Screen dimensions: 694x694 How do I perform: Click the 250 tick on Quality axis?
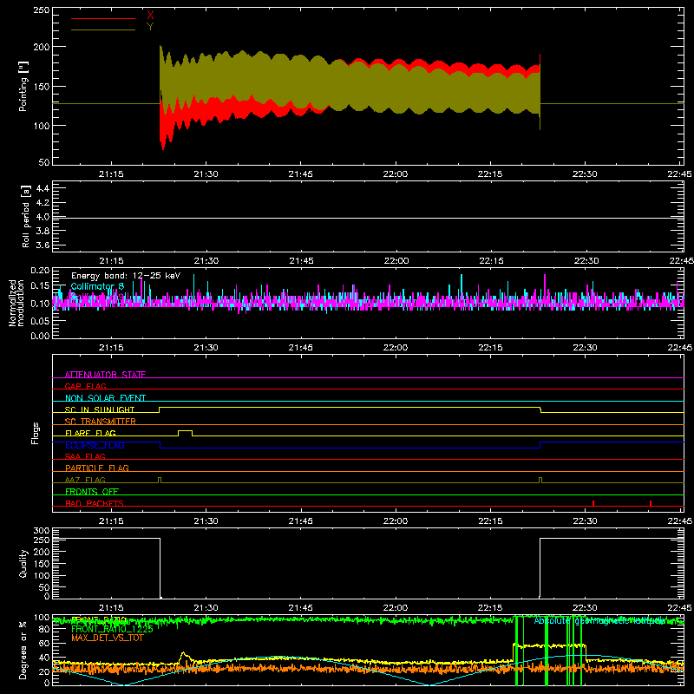point(41,540)
